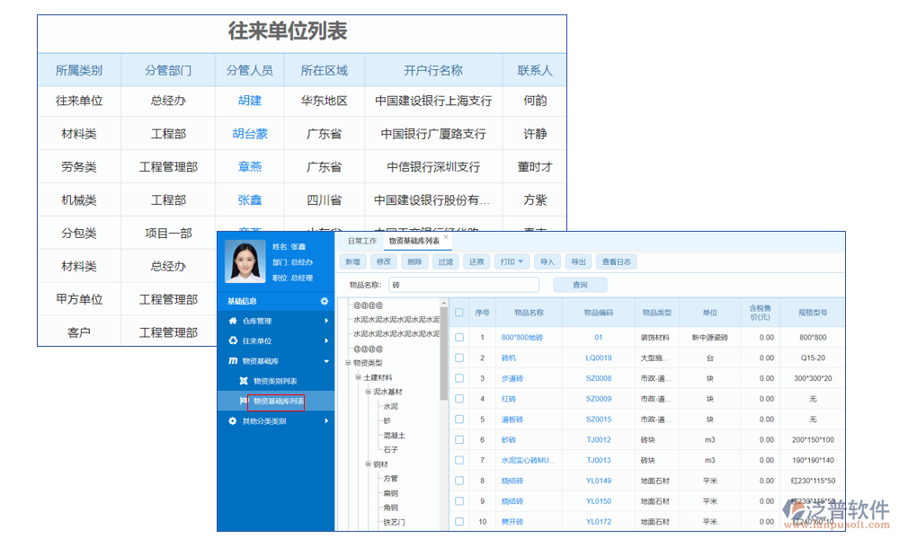Switch to the 日常工作 tab
Image resolution: width=899 pixels, height=539 pixels.
(362, 241)
